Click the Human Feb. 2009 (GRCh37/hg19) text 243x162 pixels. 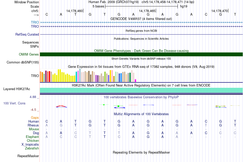point(113,2)
